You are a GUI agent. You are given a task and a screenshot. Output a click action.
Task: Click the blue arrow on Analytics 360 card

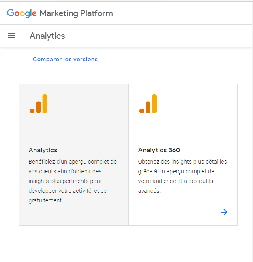[224, 212]
